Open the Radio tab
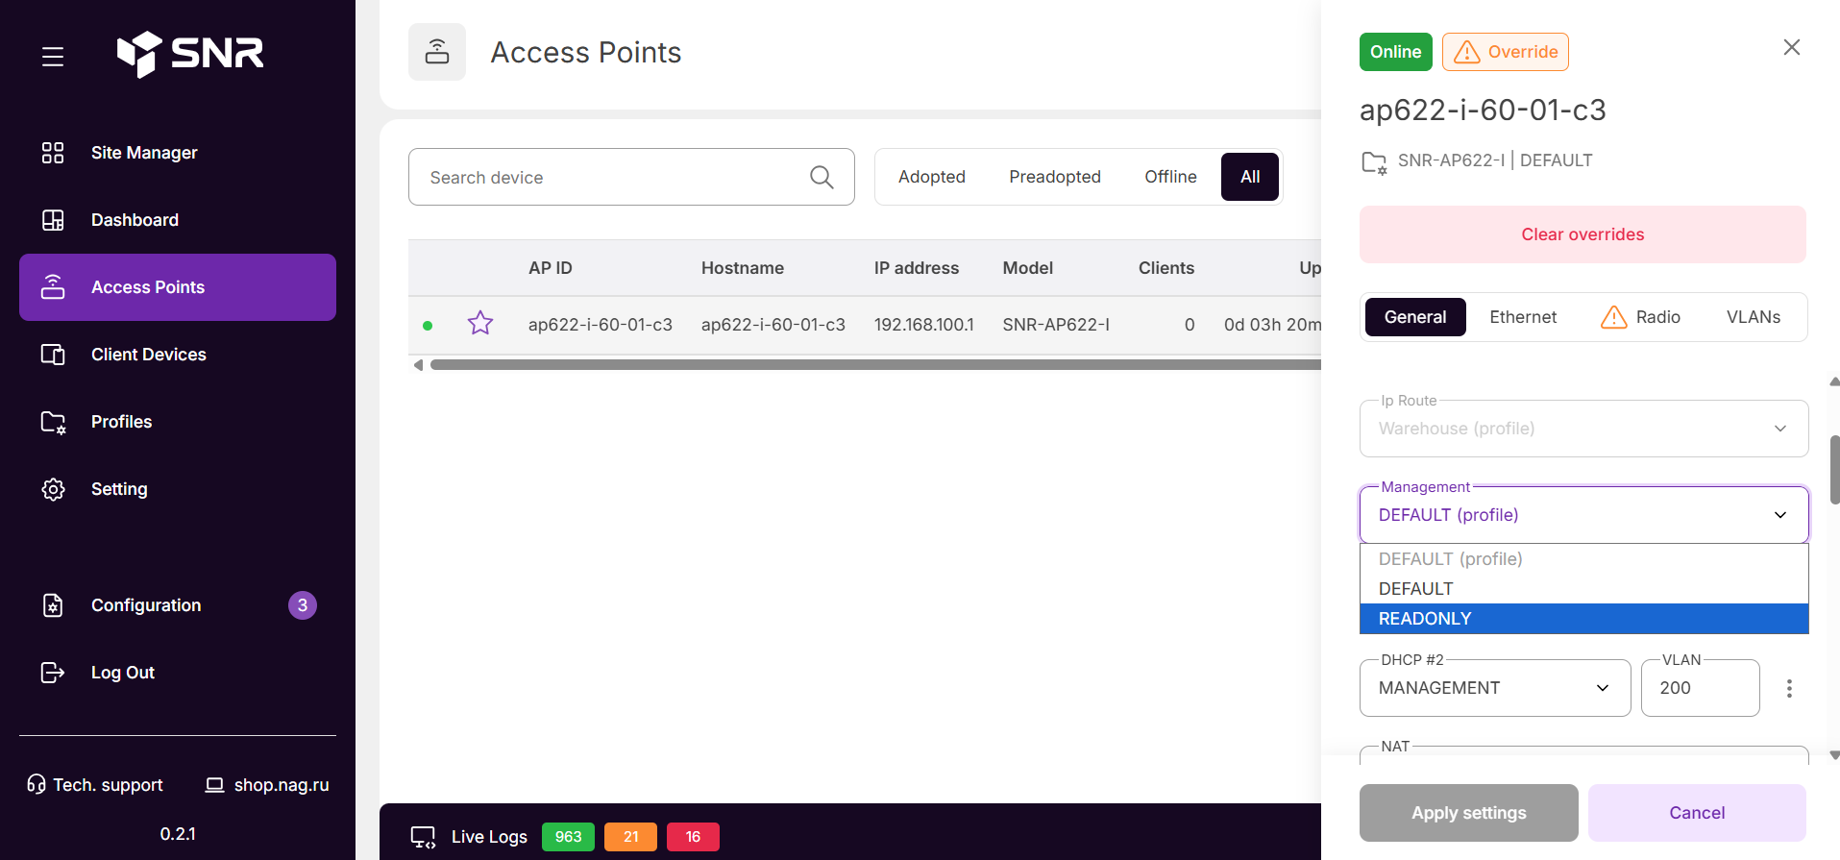 click(1640, 317)
